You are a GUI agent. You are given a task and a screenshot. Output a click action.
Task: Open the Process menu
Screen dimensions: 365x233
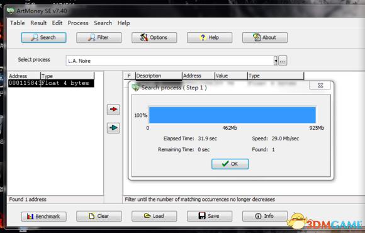(x=78, y=23)
